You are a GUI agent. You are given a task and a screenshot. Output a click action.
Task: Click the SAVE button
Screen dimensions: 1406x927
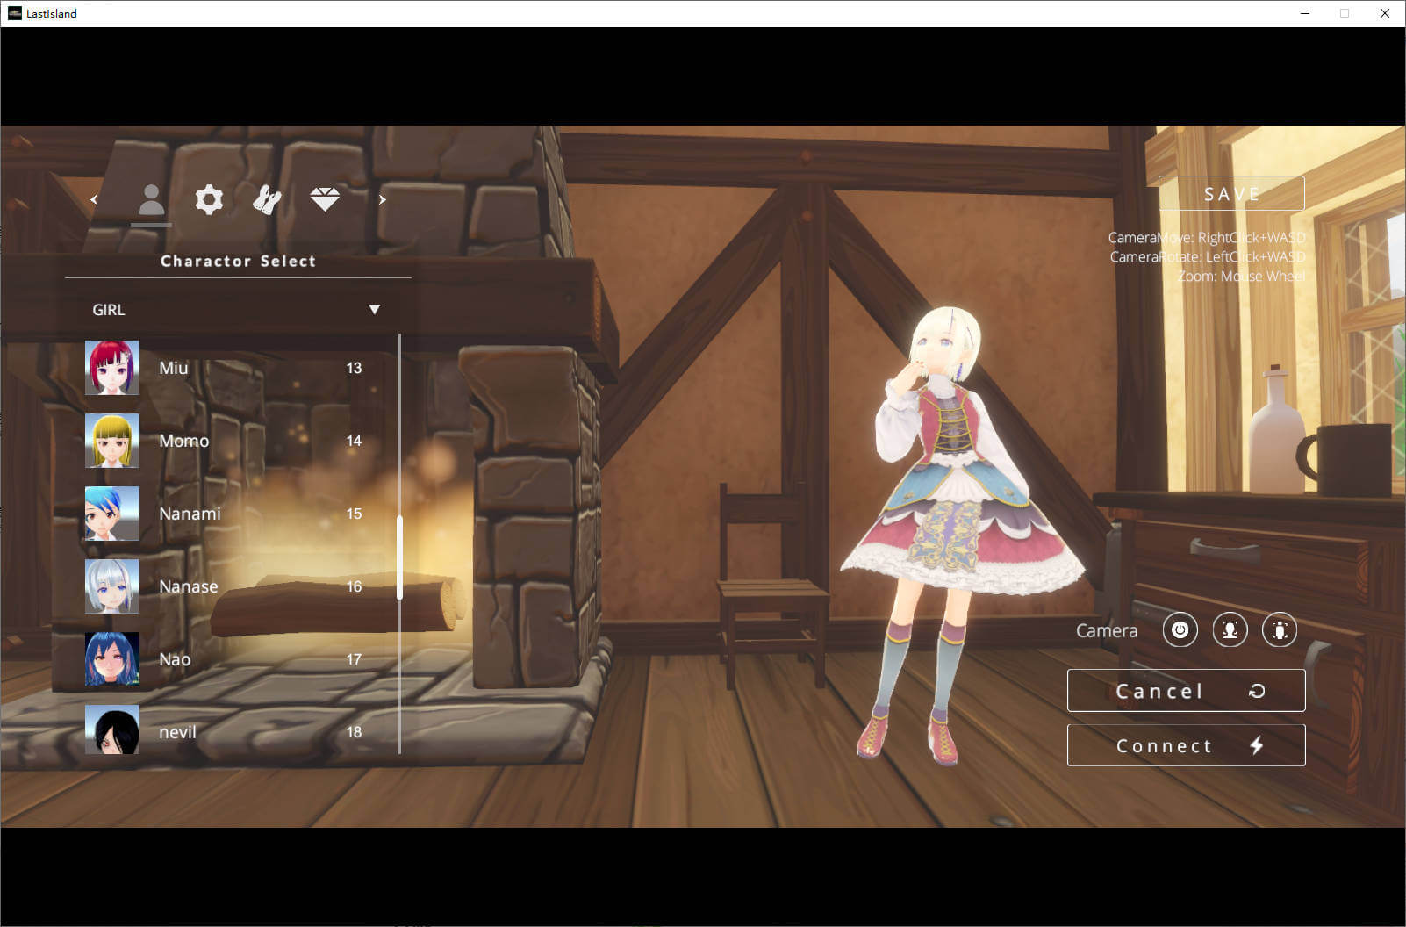[1230, 194]
